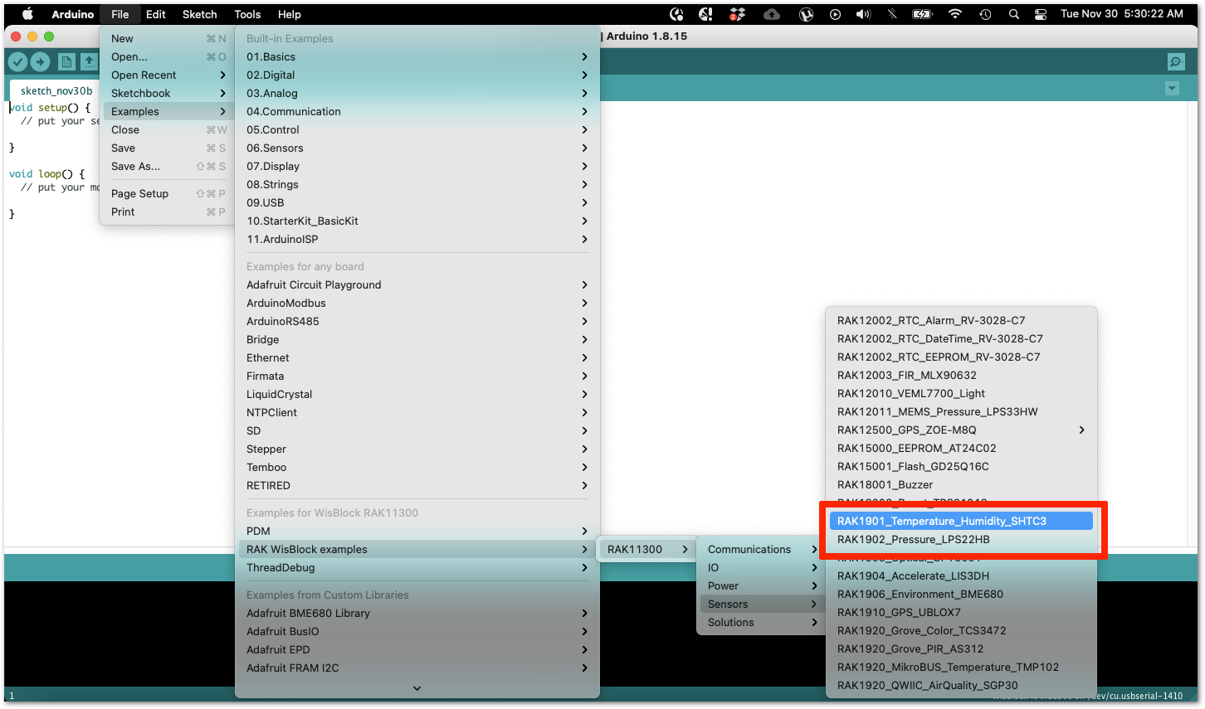This screenshot has height=709, width=1205.
Task: Click the Upload arrow toolbar icon
Action: click(x=40, y=62)
